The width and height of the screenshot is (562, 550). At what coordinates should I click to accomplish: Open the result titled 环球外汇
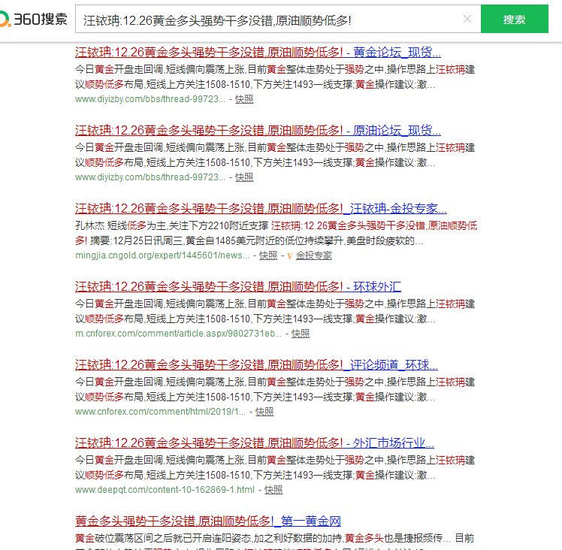coord(238,287)
